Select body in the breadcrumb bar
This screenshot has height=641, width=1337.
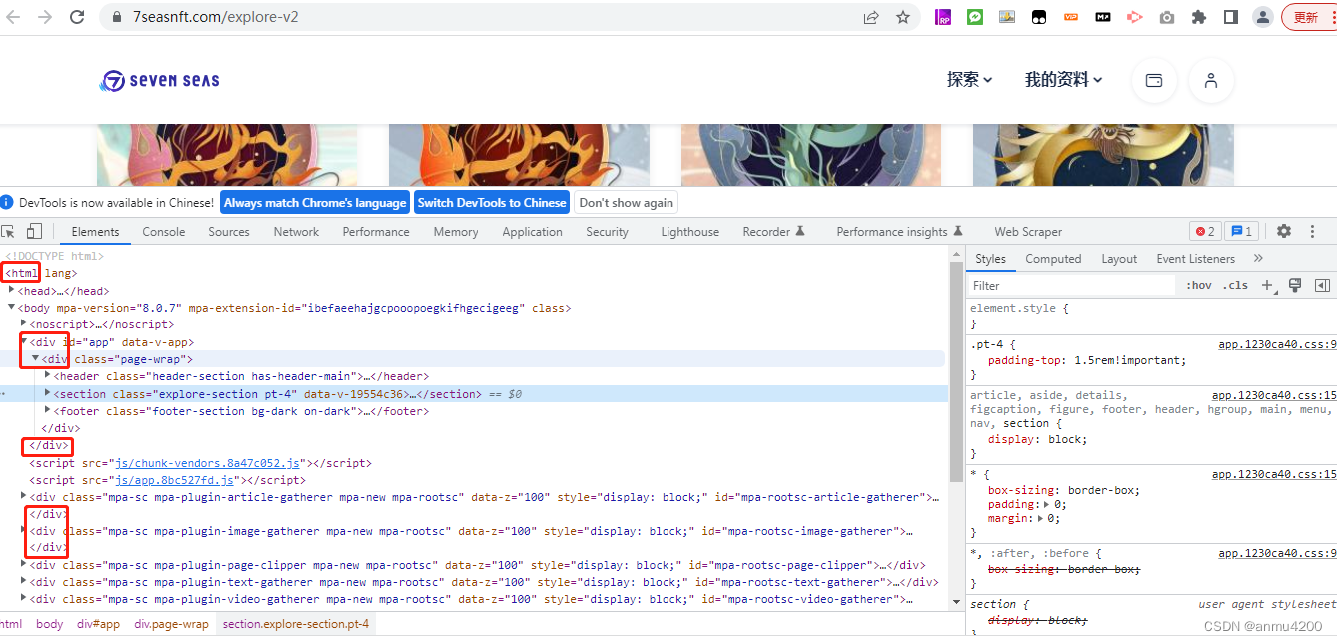[x=49, y=624]
